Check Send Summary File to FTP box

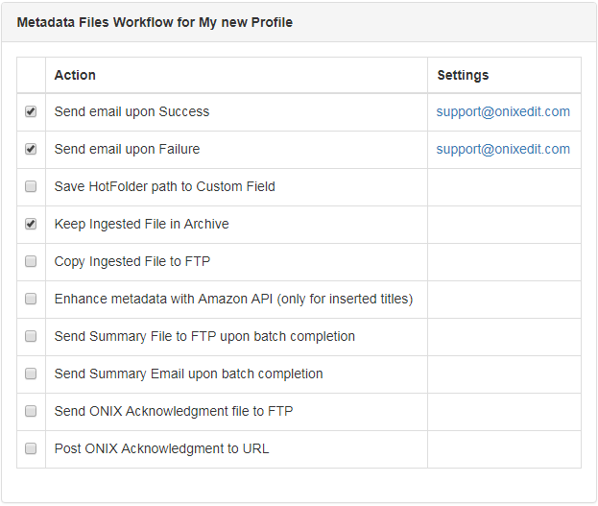(31, 336)
